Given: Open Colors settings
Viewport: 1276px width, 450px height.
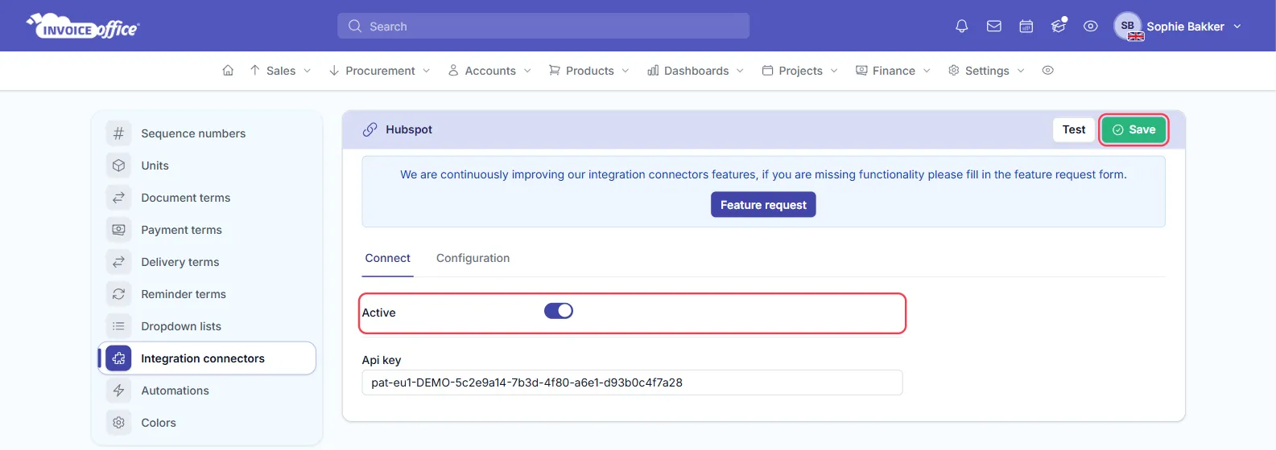Looking at the screenshot, I should point(158,423).
